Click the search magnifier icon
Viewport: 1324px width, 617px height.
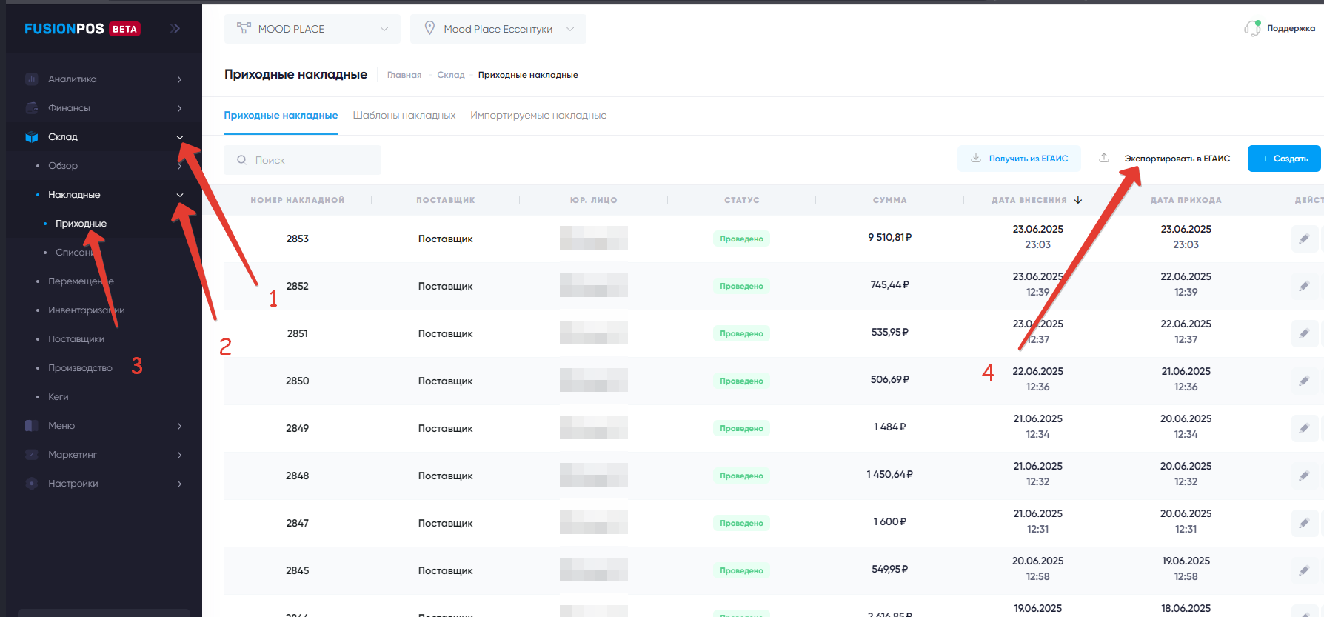click(241, 160)
